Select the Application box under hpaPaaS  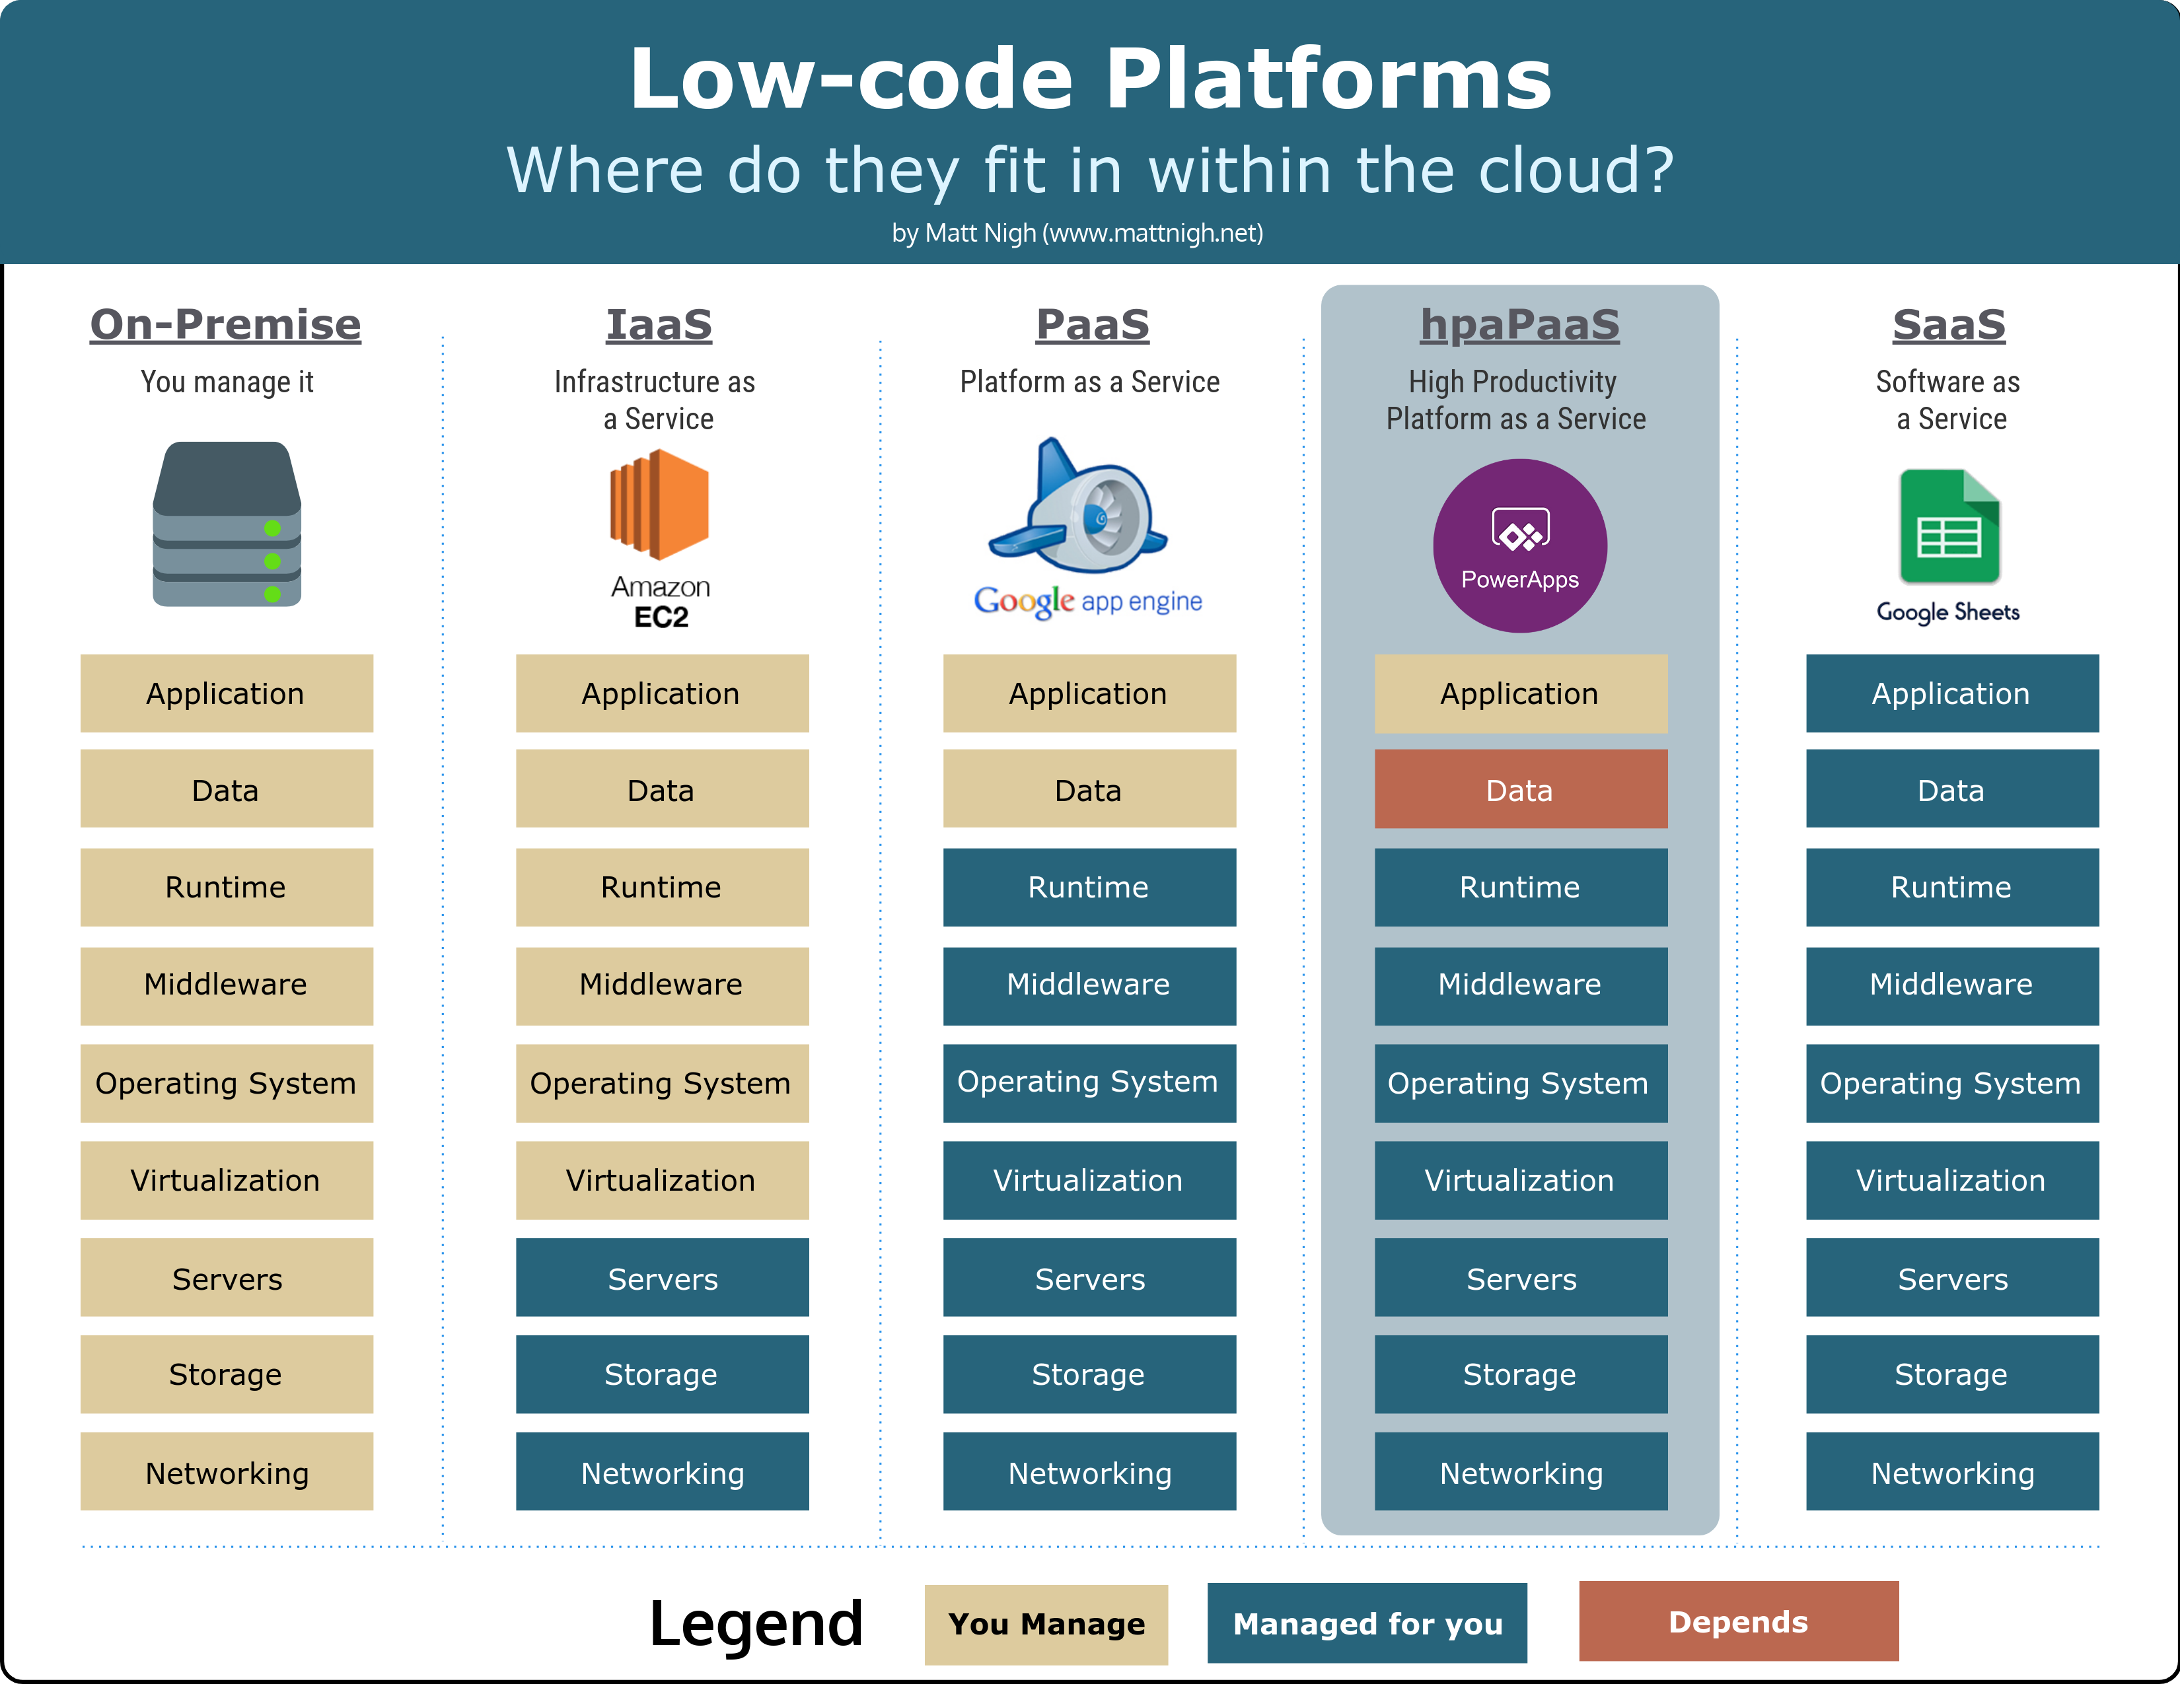tap(1520, 693)
